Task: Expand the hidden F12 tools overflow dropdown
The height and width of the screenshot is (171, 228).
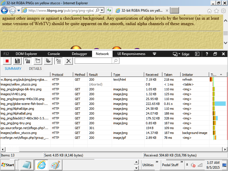Action: (154, 54)
